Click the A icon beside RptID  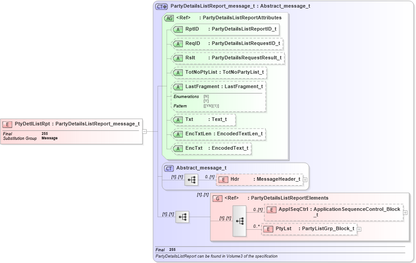[x=178, y=29]
